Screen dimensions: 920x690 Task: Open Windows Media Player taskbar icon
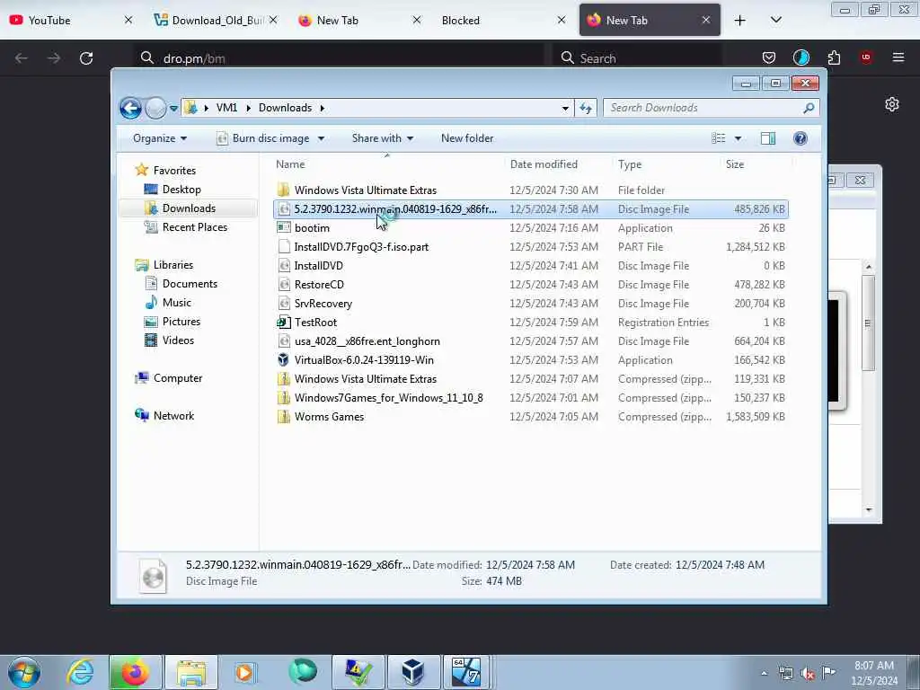click(x=244, y=672)
